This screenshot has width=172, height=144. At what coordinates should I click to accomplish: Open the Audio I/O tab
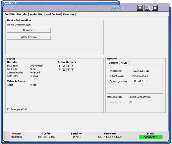tap(36, 14)
